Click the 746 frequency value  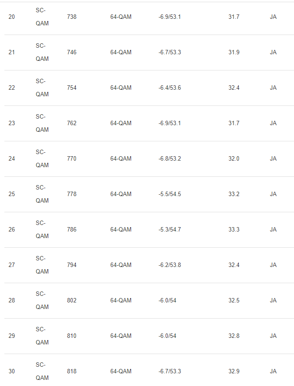click(x=71, y=53)
